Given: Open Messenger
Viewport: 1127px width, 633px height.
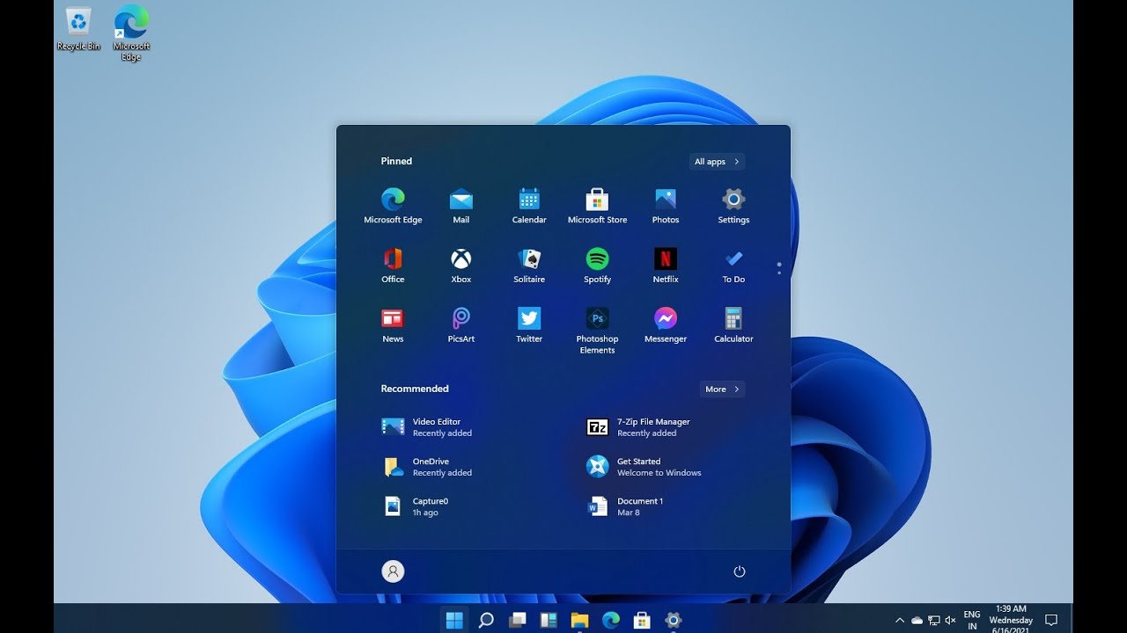Looking at the screenshot, I should [666, 325].
